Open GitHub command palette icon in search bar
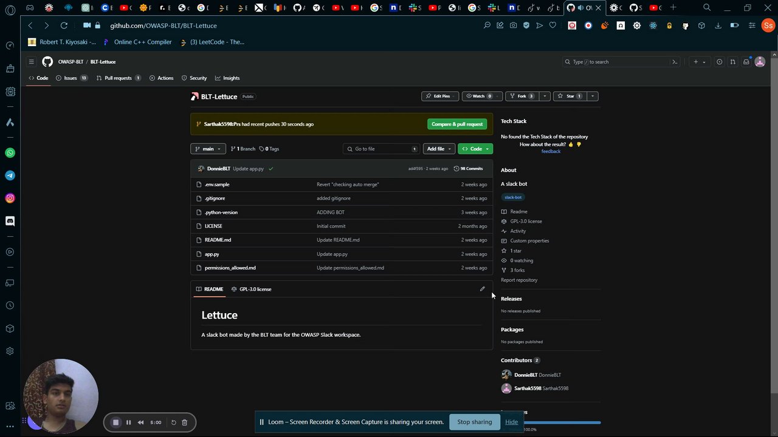 pos(674,62)
